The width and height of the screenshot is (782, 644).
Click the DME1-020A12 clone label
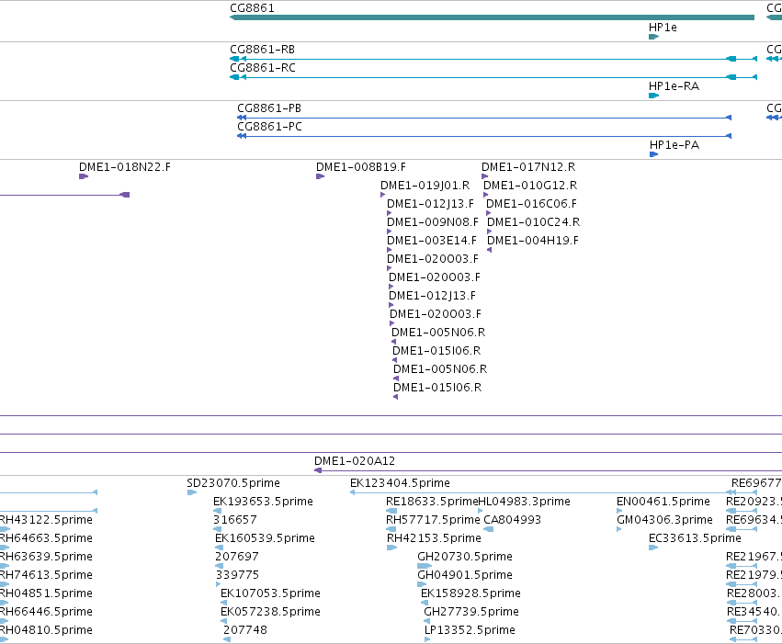coord(355,461)
